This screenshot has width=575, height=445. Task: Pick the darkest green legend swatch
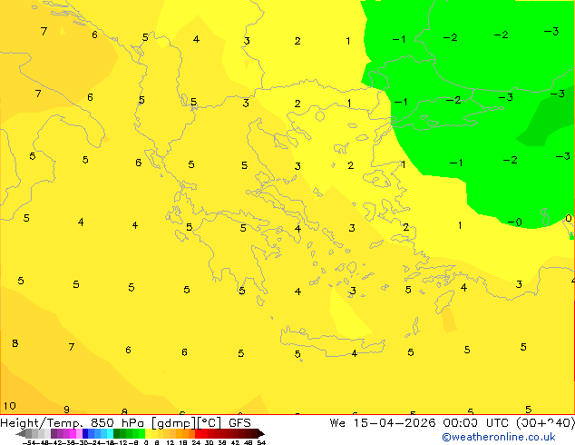click(117, 433)
